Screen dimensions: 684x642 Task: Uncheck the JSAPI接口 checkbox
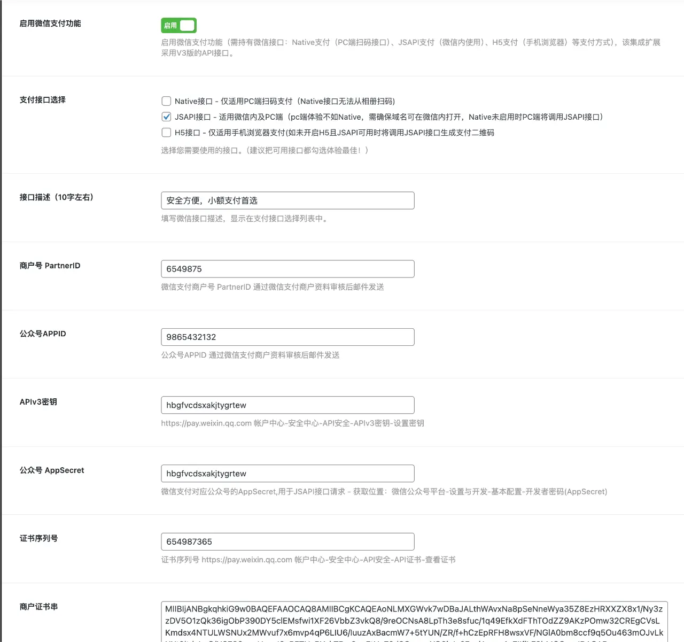click(x=166, y=117)
